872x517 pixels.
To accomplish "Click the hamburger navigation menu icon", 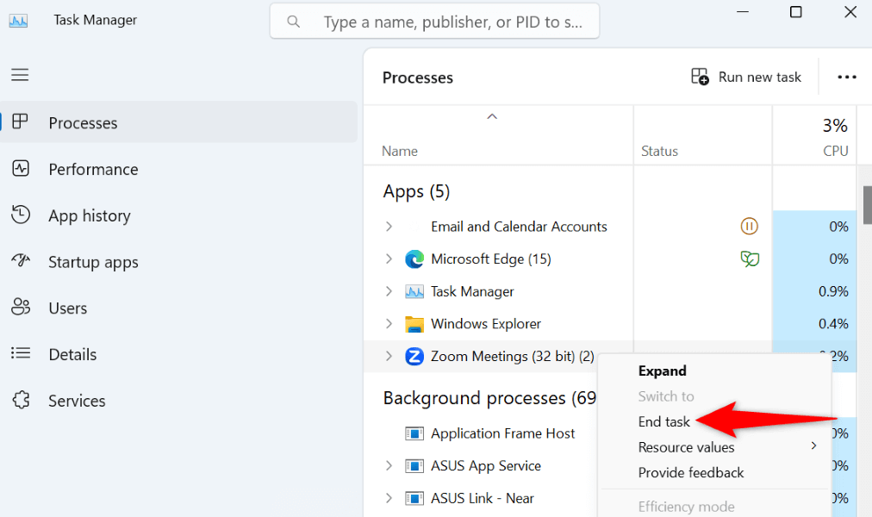I will [20, 75].
